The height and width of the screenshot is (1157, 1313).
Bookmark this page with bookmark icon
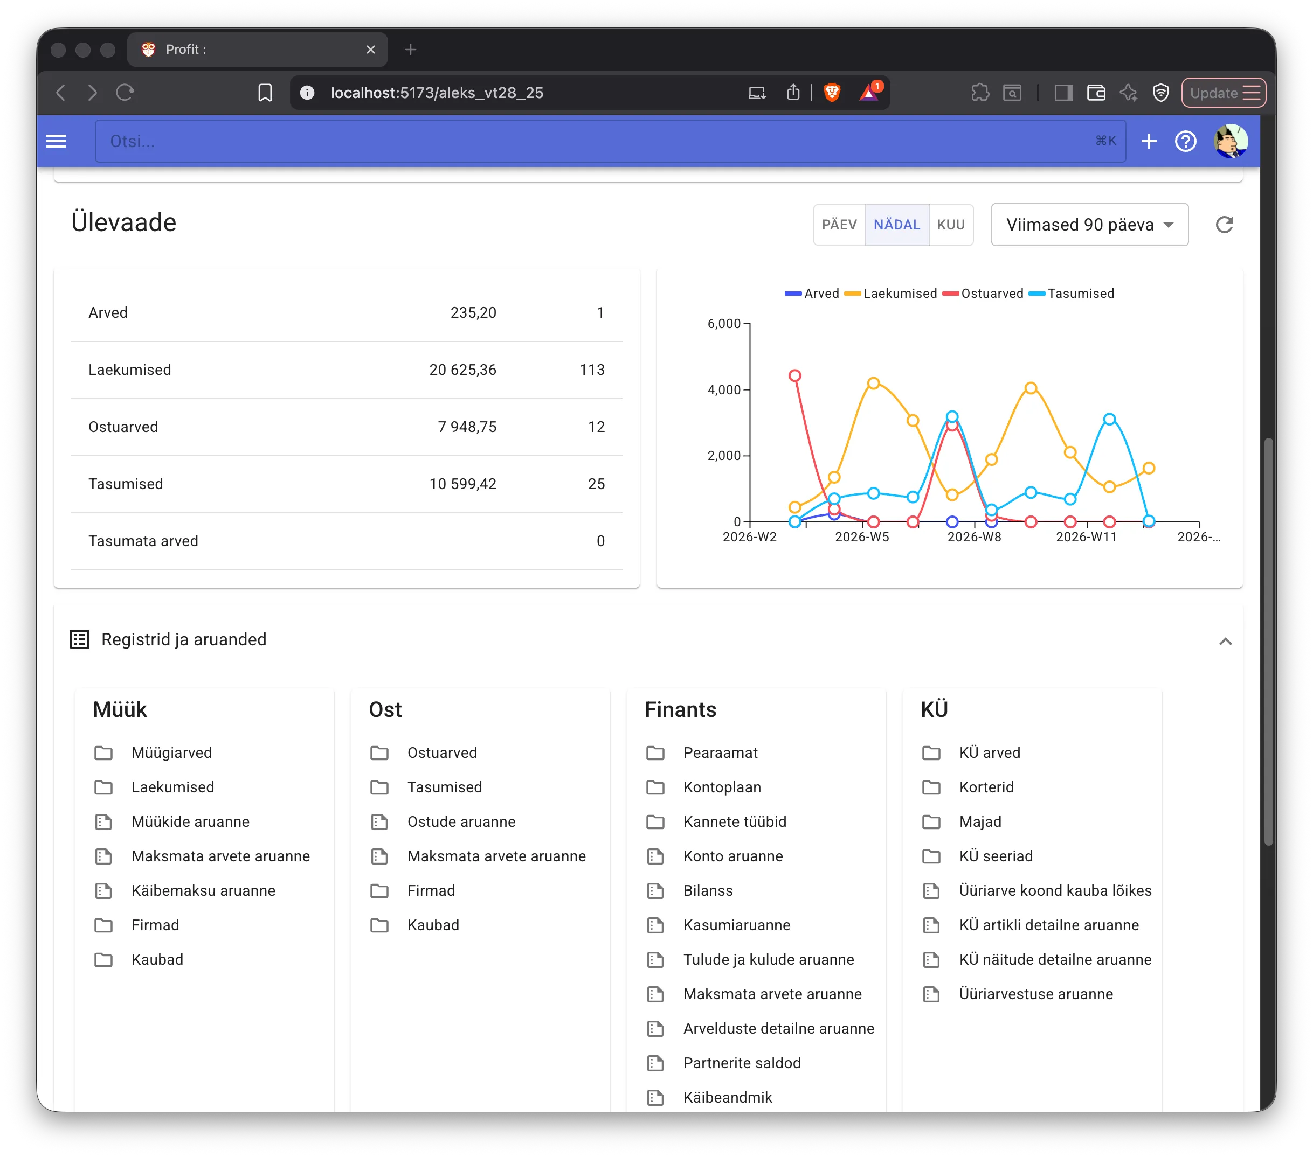(265, 93)
